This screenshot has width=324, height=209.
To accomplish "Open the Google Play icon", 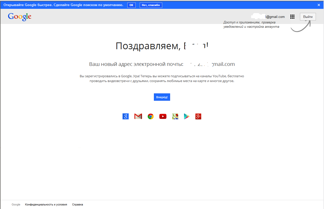I will (187, 116).
